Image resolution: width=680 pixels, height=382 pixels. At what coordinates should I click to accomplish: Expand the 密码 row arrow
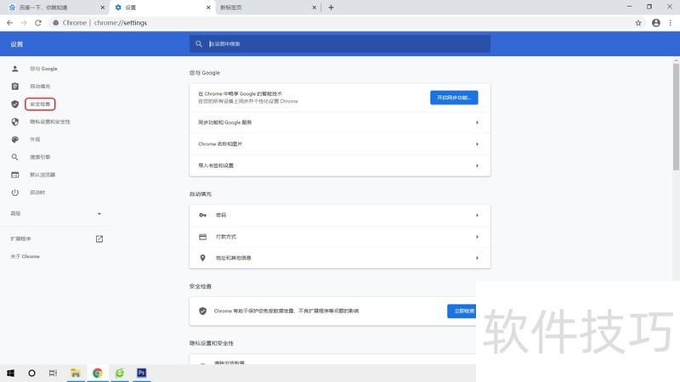(477, 216)
